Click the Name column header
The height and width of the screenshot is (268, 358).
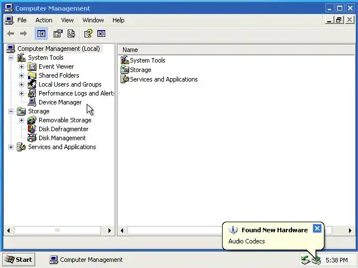coord(236,50)
